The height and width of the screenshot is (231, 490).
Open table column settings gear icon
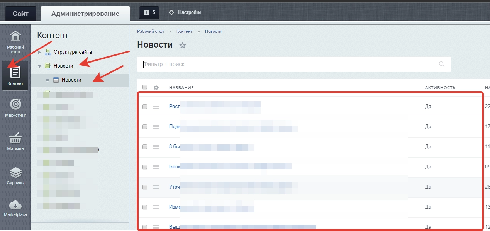[156, 88]
